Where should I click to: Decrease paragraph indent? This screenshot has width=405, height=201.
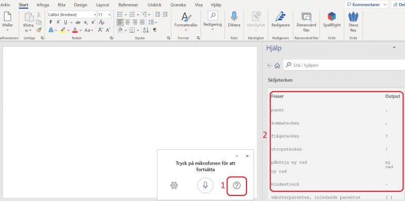click(157, 15)
